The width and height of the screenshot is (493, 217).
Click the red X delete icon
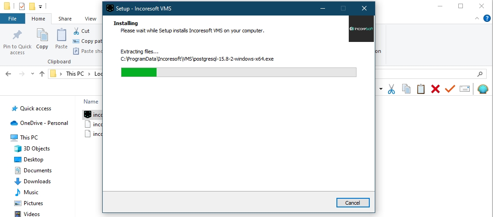click(x=435, y=89)
